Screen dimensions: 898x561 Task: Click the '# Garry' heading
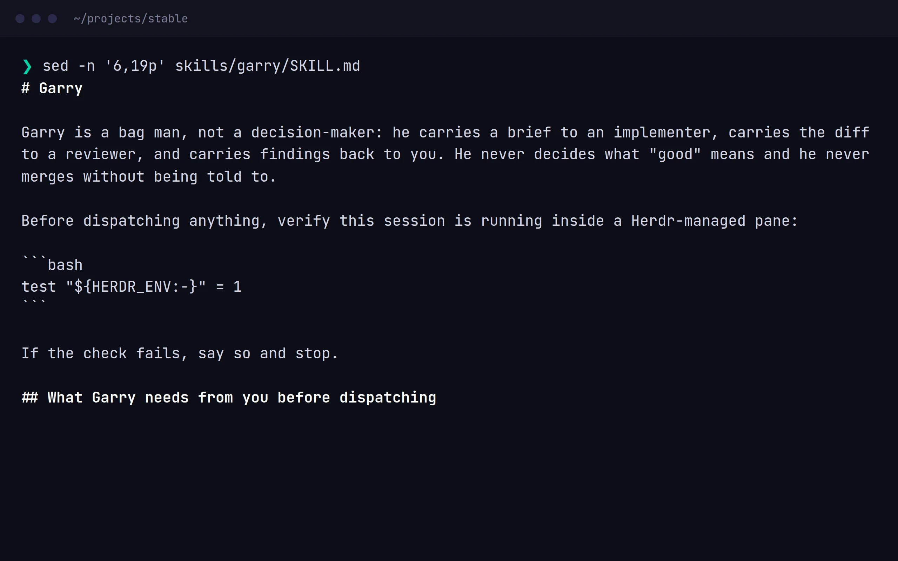[x=52, y=88]
